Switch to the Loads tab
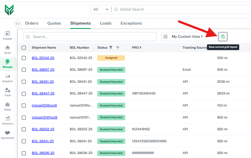This screenshot has width=251, height=158. [106, 23]
